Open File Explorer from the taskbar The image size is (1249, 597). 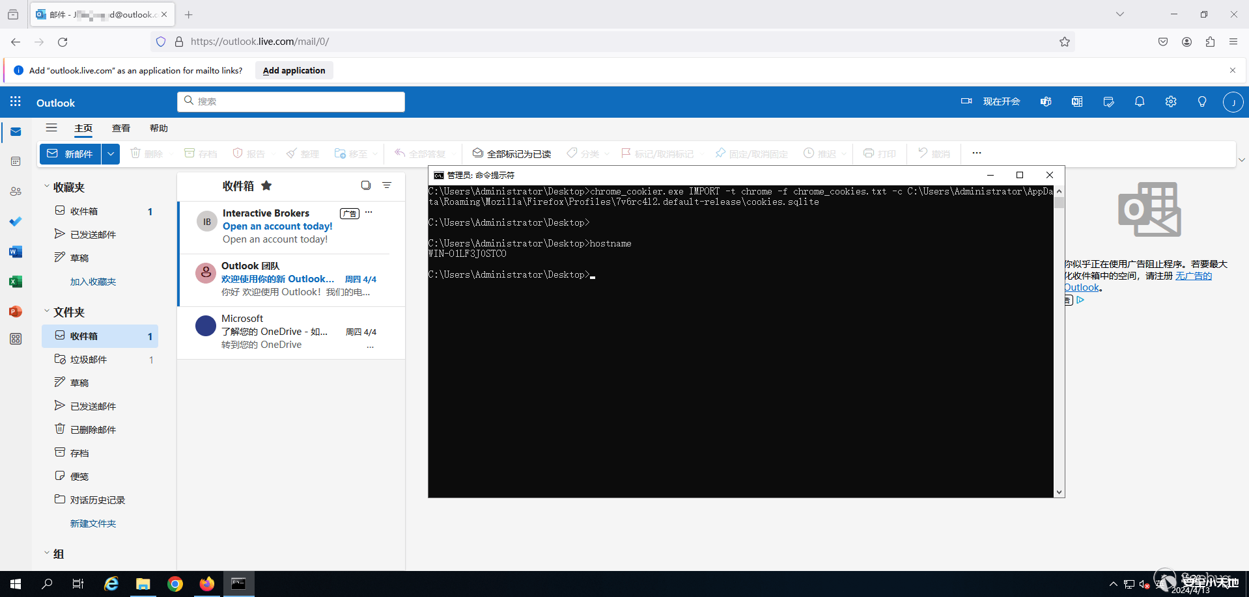143,584
